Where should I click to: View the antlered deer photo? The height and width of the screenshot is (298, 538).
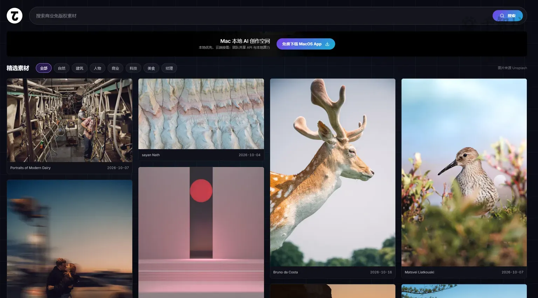point(333,172)
